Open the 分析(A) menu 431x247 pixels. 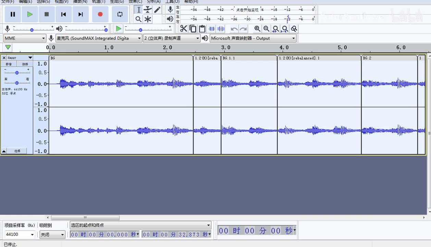coord(153,1)
